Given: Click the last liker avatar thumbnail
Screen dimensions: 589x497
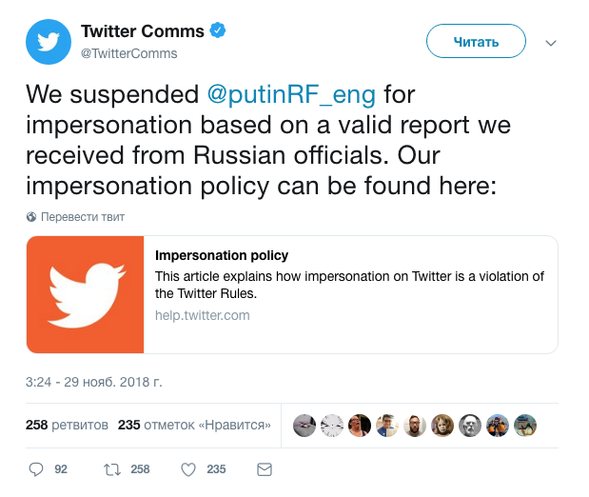Looking at the screenshot, I should click(x=525, y=425).
